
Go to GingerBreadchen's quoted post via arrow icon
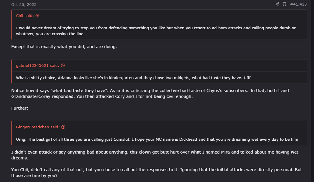point(63,127)
